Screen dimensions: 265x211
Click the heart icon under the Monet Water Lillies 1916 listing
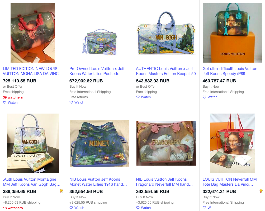coord(71,208)
